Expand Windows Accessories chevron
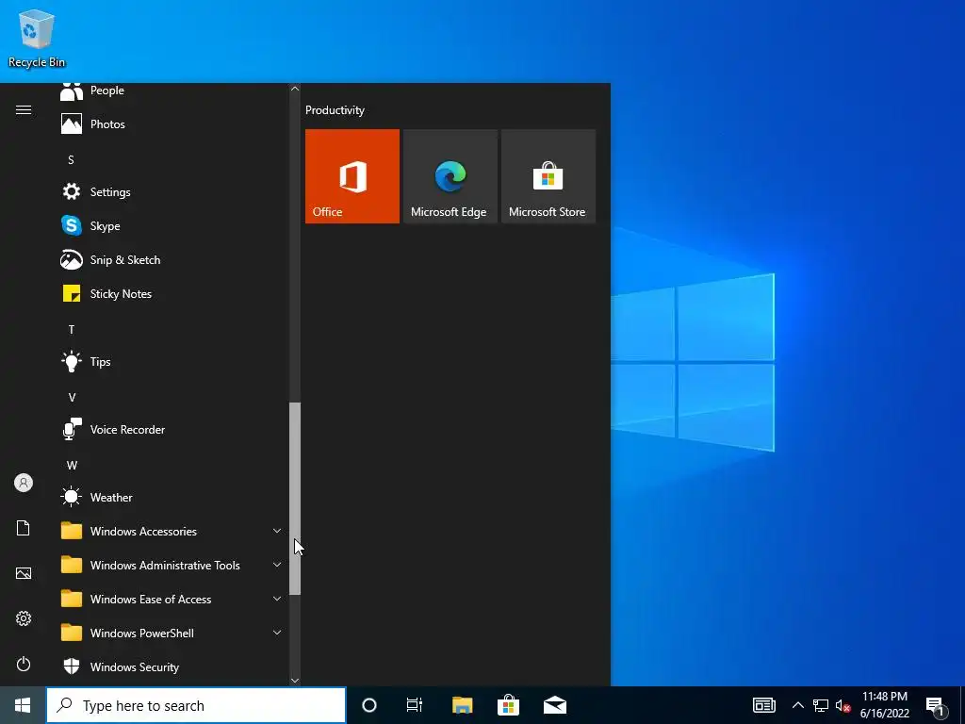Viewport: 965px width, 724px height. pyautogui.click(x=277, y=531)
